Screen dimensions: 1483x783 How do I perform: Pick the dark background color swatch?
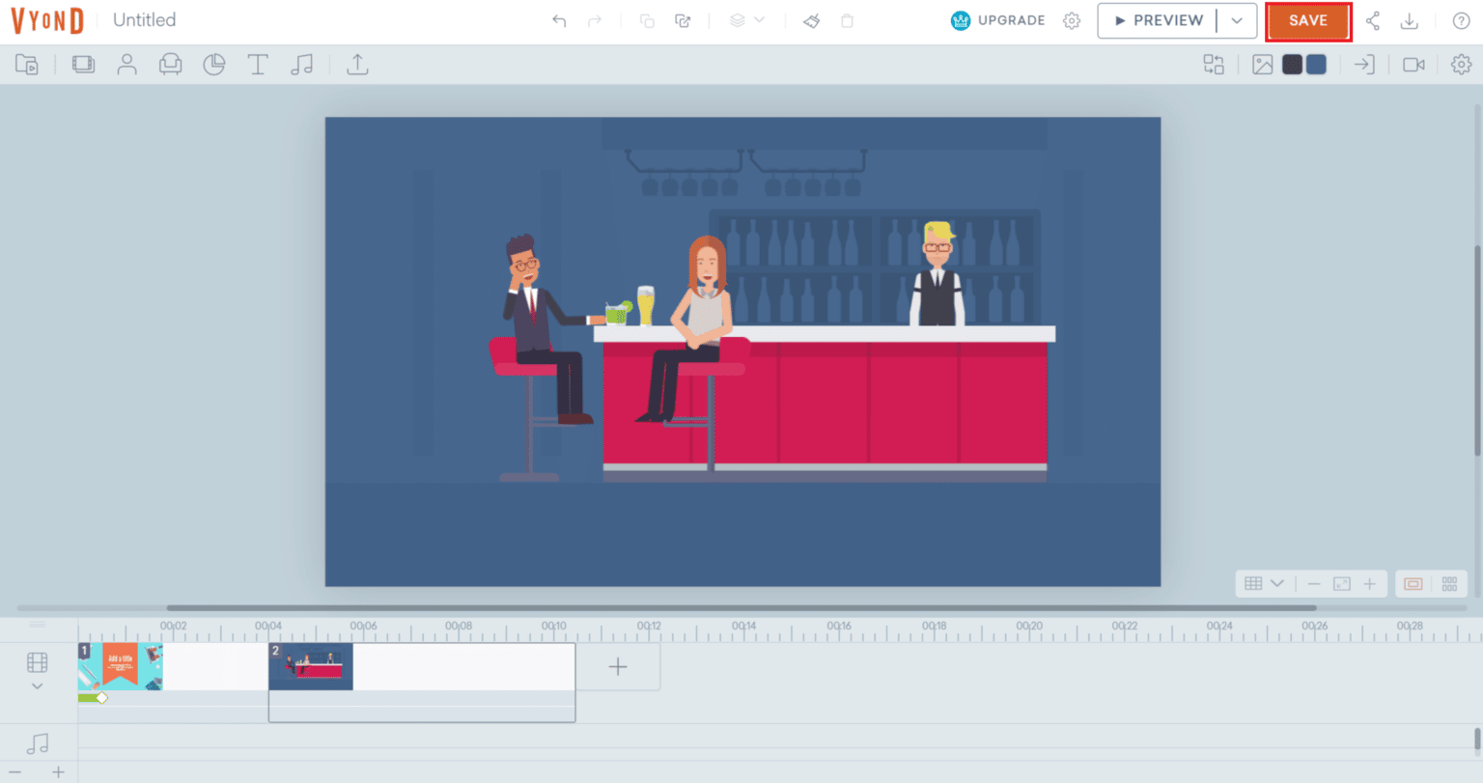click(x=1294, y=64)
